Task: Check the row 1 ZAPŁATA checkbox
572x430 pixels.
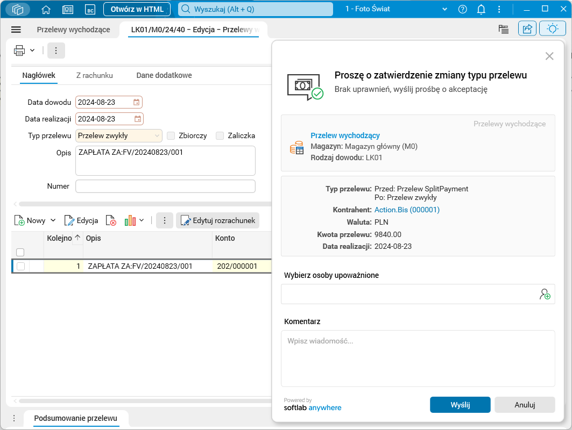Action: coord(21,266)
